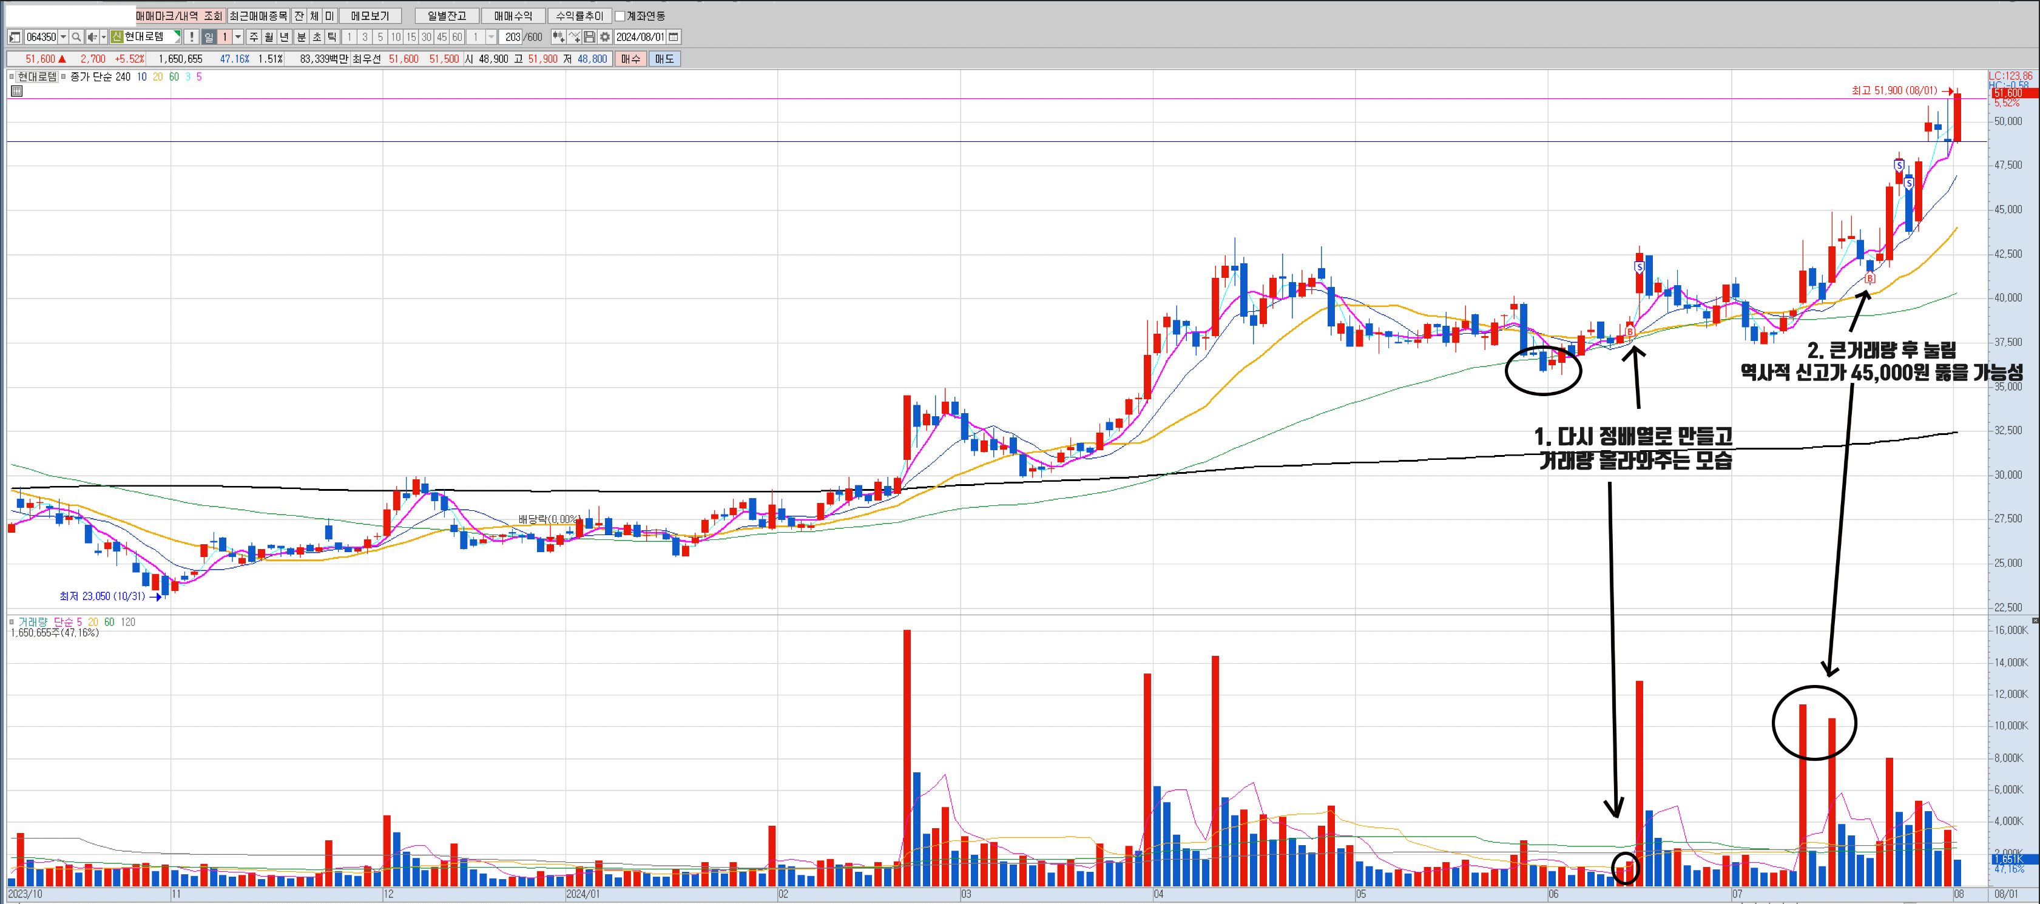Viewport: 2040px width, 904px height.
Task: Switch to 주 weekly period
Action: tap(254, 37)
